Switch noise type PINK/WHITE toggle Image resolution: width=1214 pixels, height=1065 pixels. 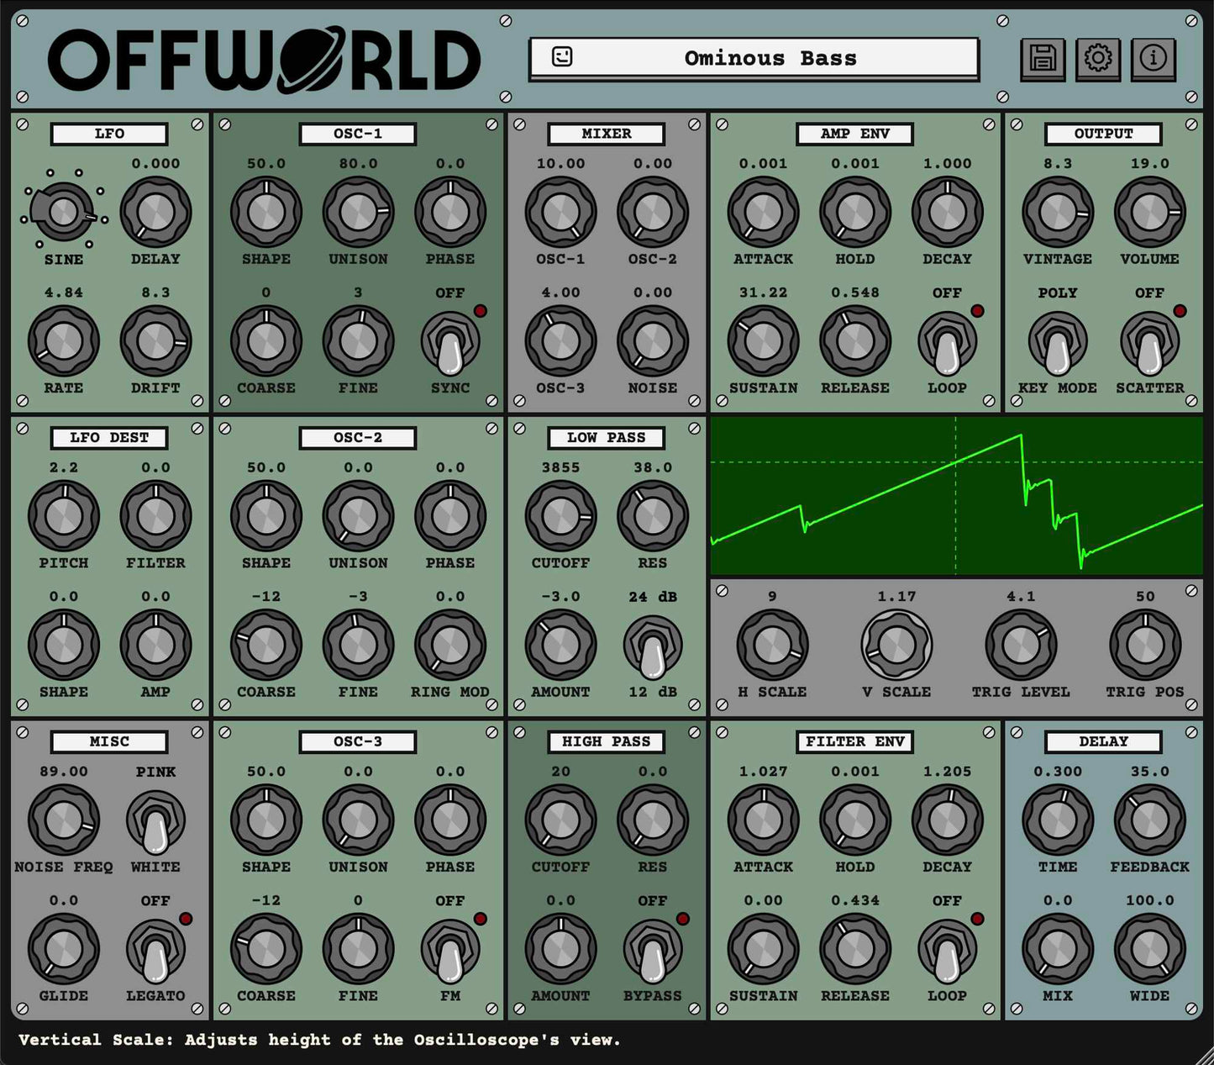pyautogui.click(x=155, y=822)
